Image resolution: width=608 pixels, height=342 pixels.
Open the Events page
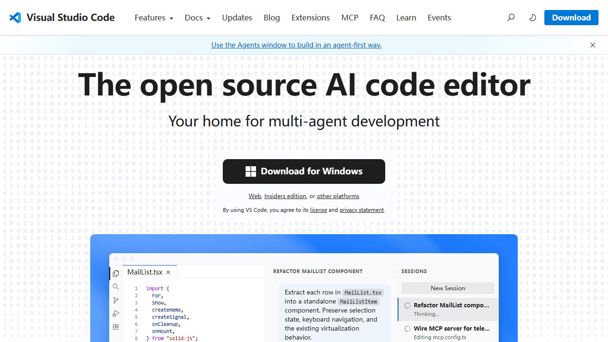439,18
